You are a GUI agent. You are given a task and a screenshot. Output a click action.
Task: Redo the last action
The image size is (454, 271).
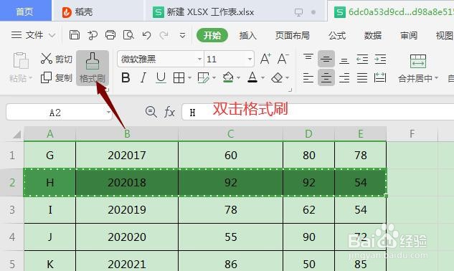(164, 35)
